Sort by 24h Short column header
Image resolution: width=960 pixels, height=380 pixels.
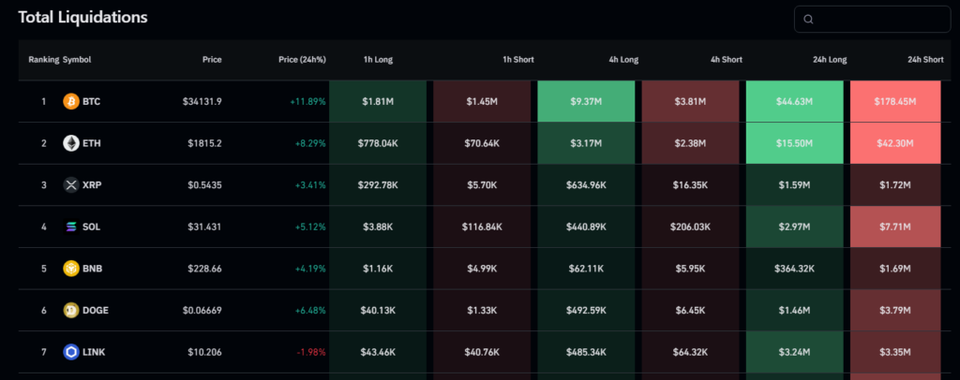925,60
